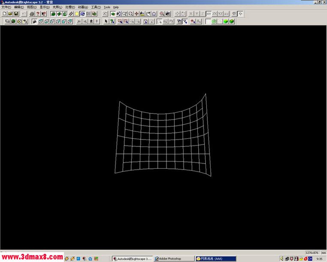Click the New file icon
This screenshot has height=262, width=327.
click(4, 14)
